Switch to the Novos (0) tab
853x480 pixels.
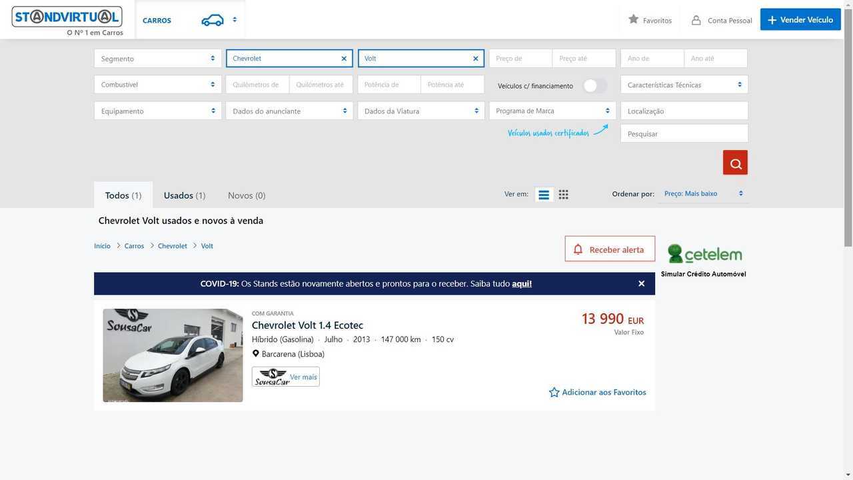pyautogui.click(x=247, y=195)
